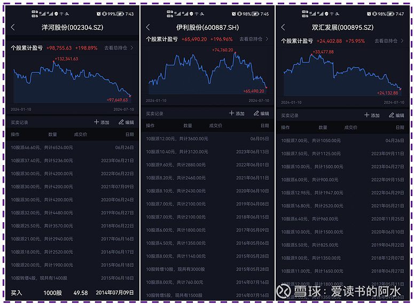Select 双汇发展 row dated 2023年04月27日
414x305 pixels.
342,167
